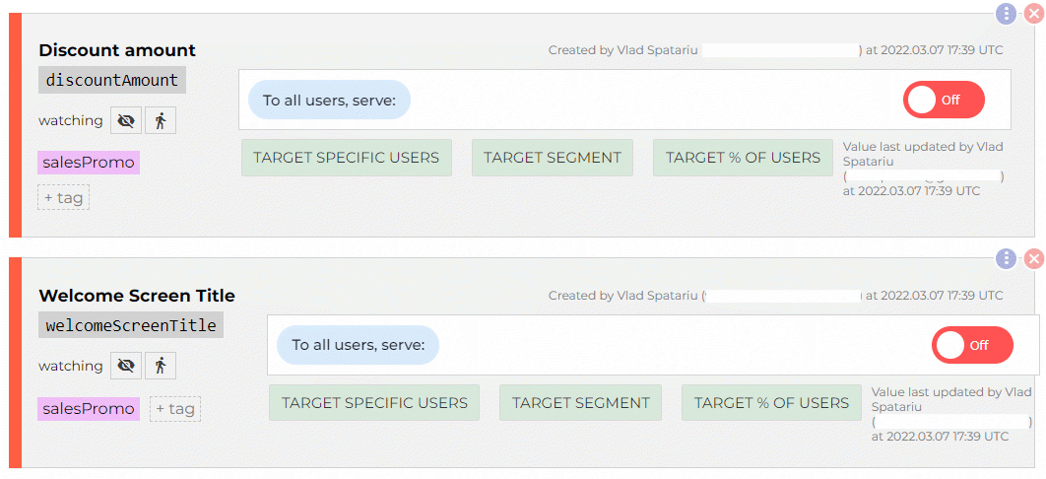Select TARGET % OF USERS for Discount amount
This screenshot has height=479, width=1046.
(x=743, y=158)
